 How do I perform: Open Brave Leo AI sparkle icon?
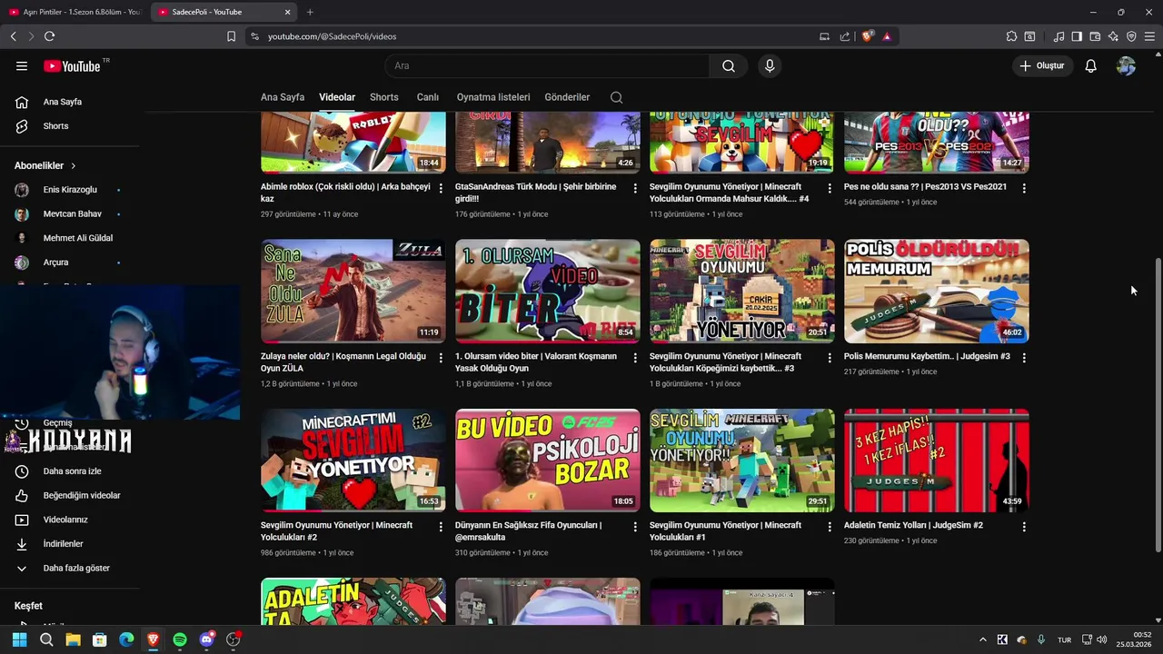pyautogui.click(x=1113, y=36)
